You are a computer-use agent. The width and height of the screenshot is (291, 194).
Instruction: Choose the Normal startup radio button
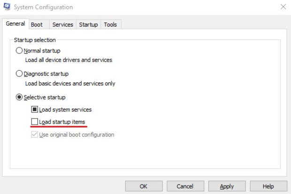click(19, 51)
